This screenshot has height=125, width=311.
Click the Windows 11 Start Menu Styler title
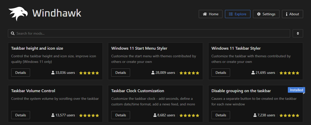[139, 48]
